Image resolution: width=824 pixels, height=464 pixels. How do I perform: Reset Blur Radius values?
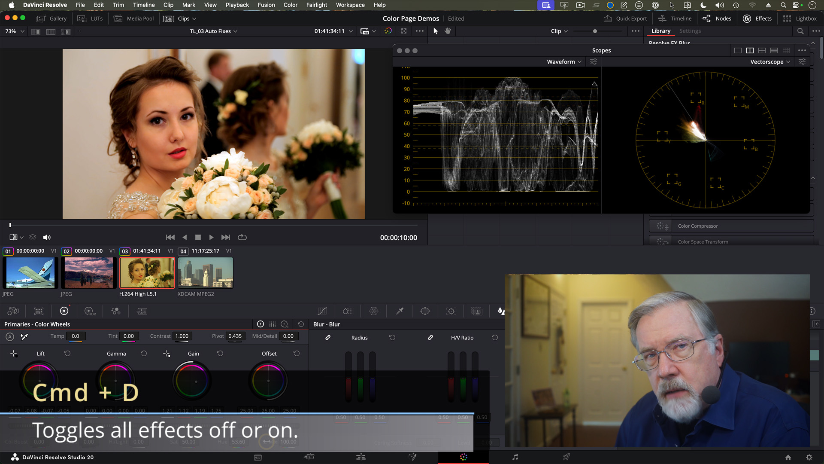point(392,337)
